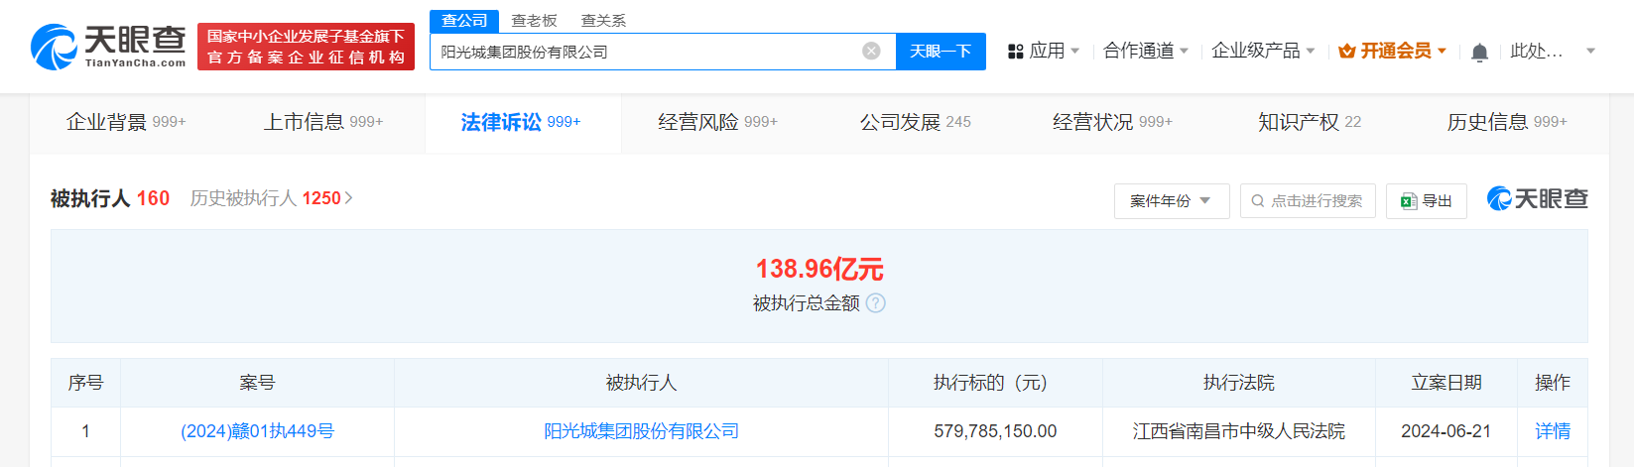Screen dimensions: 1634x467
Task: Click the 执行法院 column header
Action: [x=1239, y=383]
